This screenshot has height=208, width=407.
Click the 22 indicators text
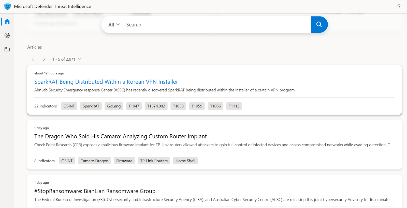tap(46, 106)
